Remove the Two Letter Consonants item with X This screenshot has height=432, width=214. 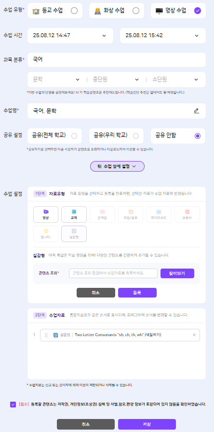click(194, 335)
